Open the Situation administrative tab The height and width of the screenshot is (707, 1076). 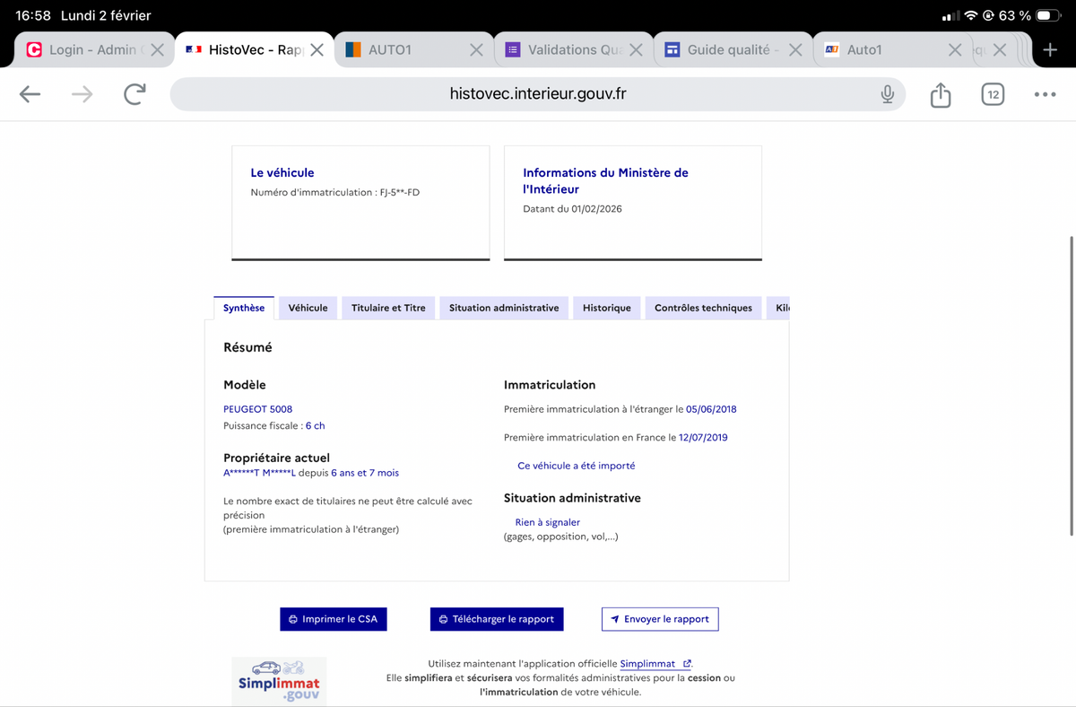503,308
